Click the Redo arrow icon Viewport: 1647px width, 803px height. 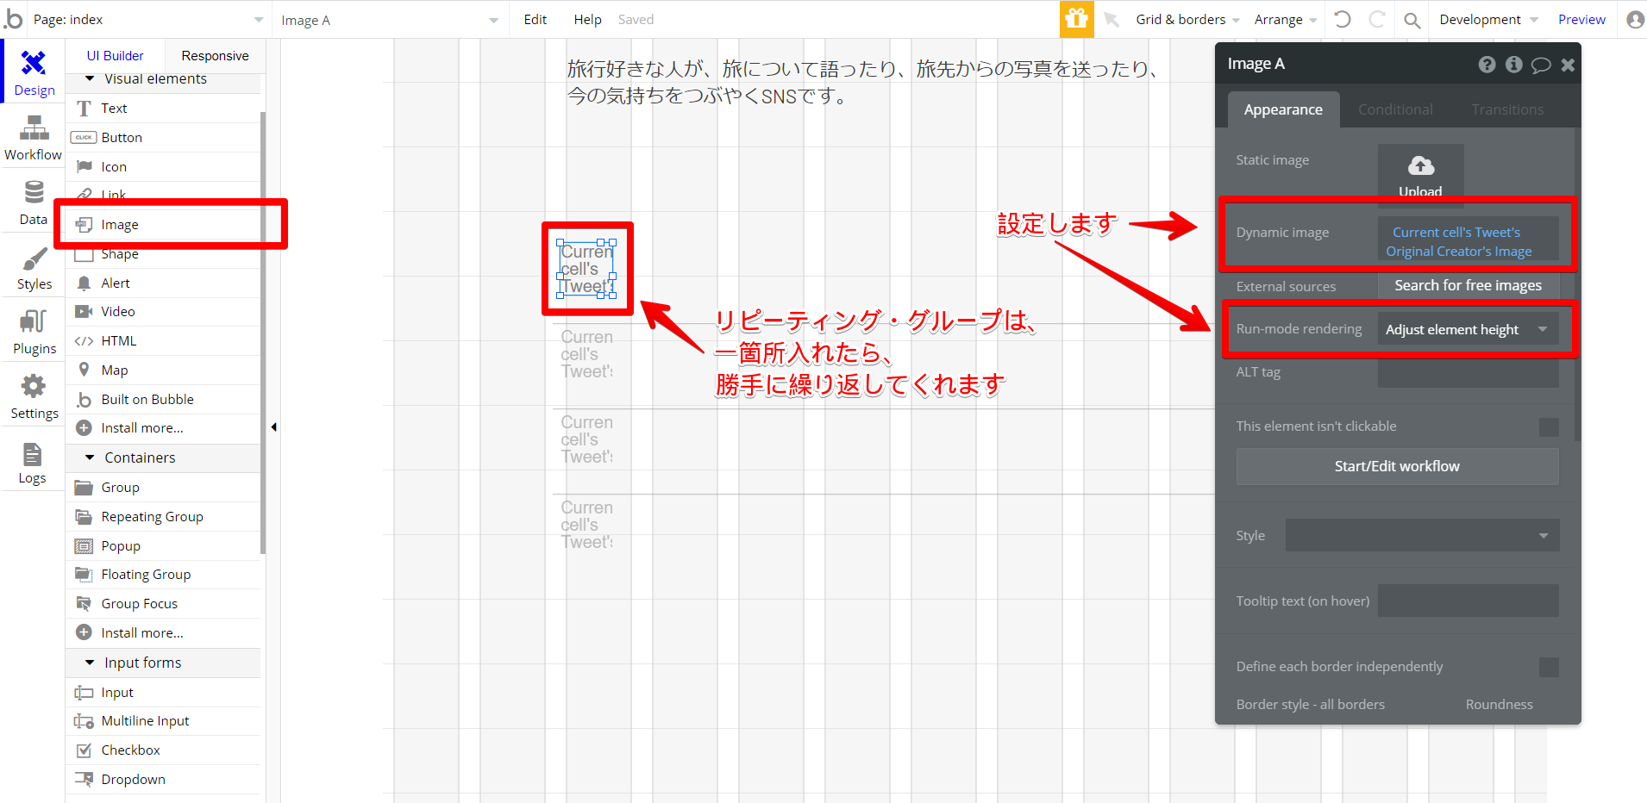(1377, 19)
